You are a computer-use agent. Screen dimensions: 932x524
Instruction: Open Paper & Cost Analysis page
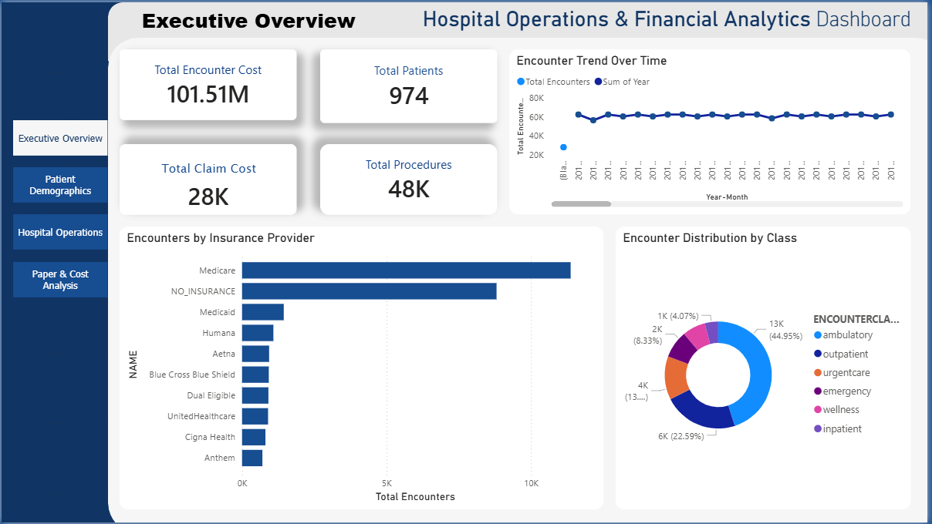point(60,279)
